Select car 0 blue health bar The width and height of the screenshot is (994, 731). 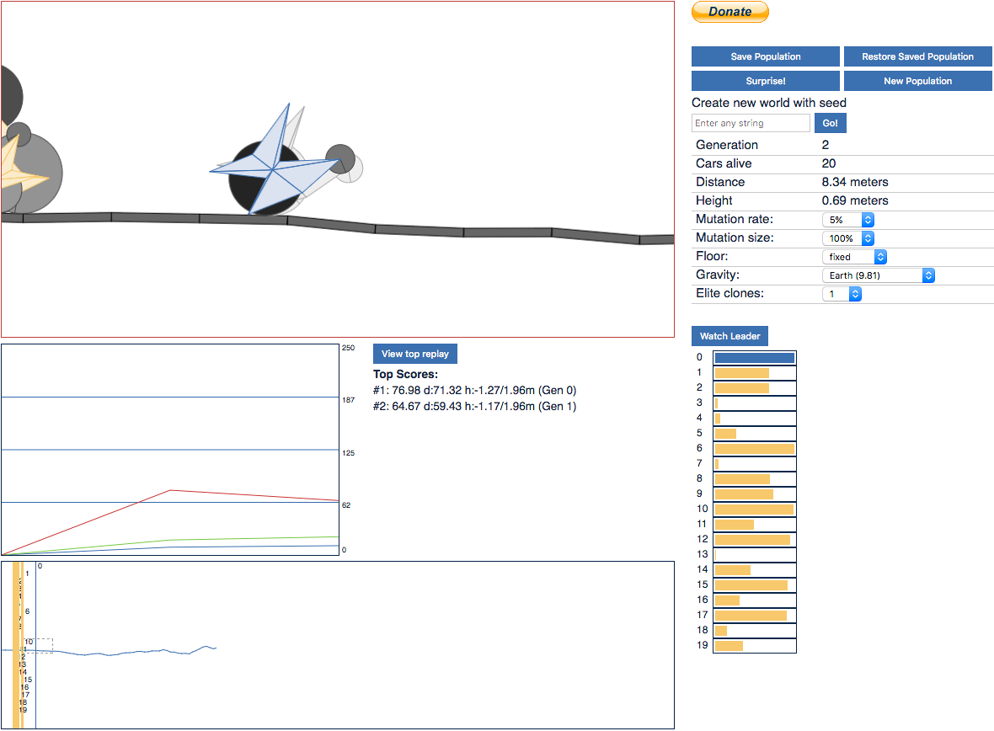point(755,358)
